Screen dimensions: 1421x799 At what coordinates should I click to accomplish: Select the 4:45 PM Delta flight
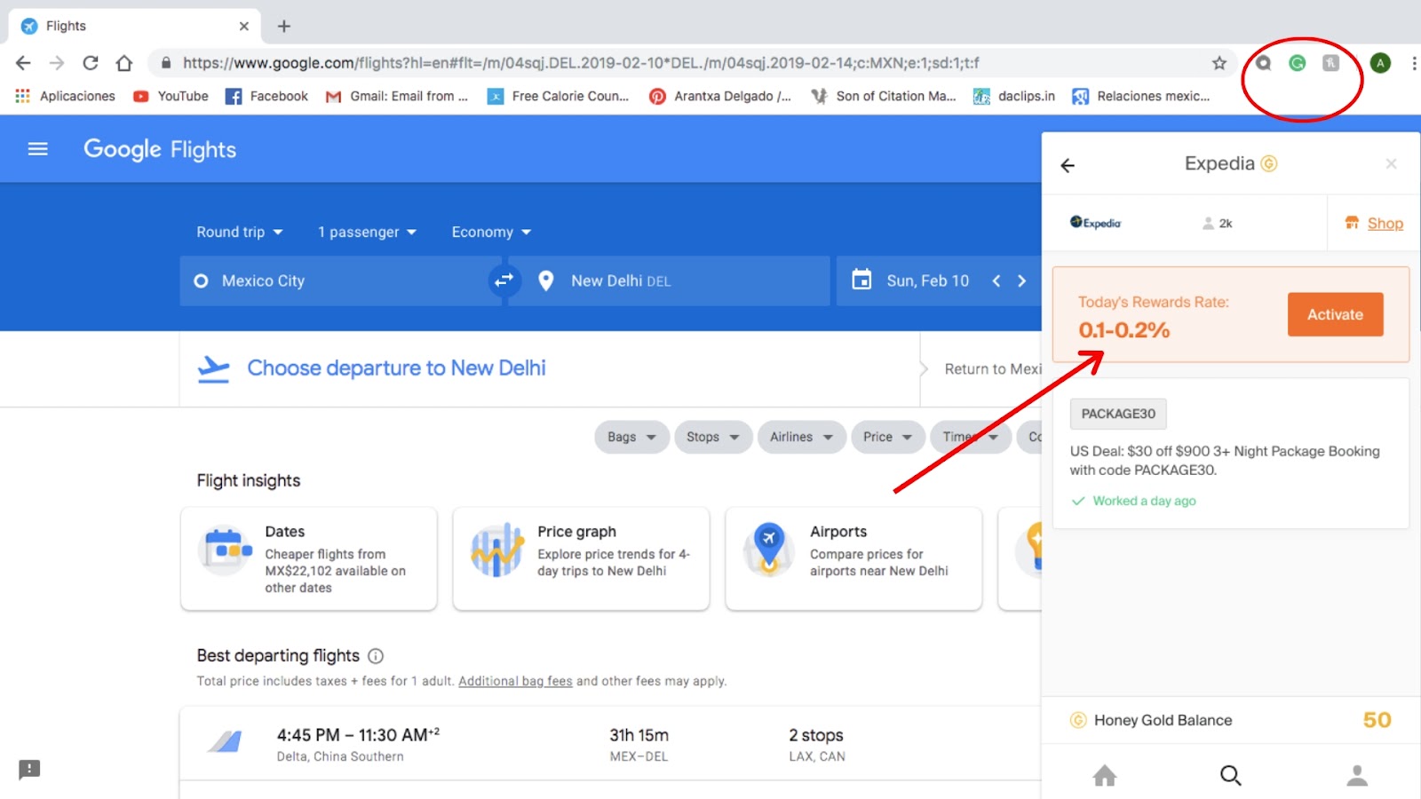click(x=610, y=744)
